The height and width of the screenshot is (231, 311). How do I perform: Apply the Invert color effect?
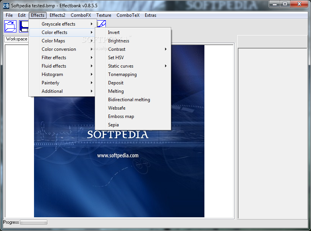133,32
